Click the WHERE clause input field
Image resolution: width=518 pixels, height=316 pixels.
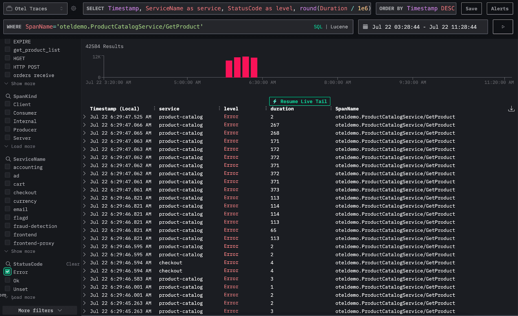click(162, 27)
